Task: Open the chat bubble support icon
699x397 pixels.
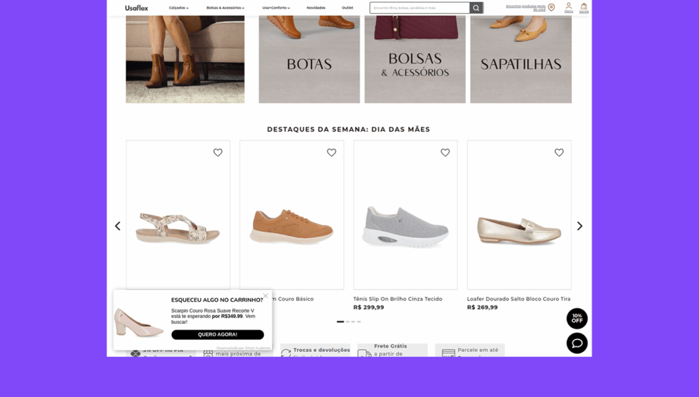Action: [577, 343]
